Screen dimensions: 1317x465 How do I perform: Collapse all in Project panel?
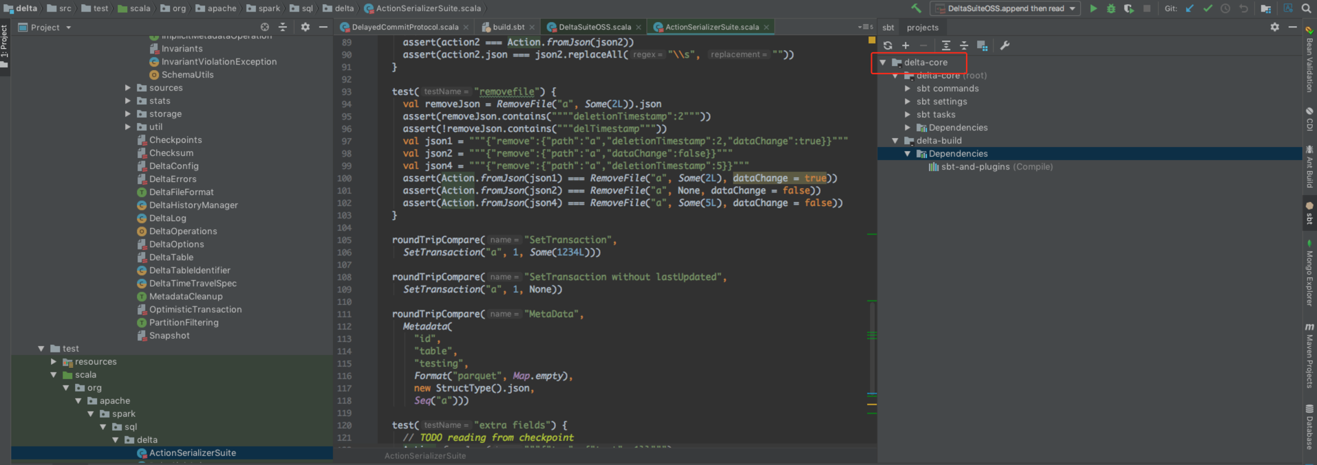[283, 27]
